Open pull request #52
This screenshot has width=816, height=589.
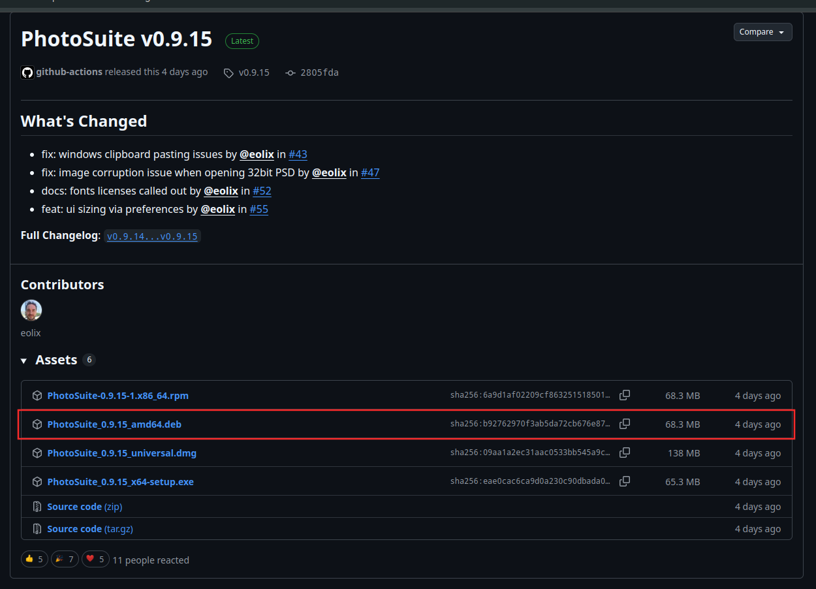262,191
